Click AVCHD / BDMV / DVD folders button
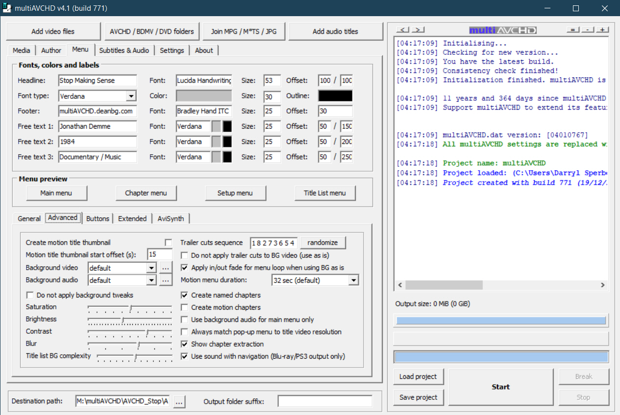This screenshot has width=620, height=415. [x=152, y=31]
